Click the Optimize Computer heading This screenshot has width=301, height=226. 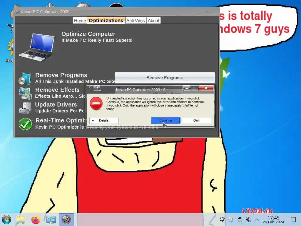pos(88,34)
